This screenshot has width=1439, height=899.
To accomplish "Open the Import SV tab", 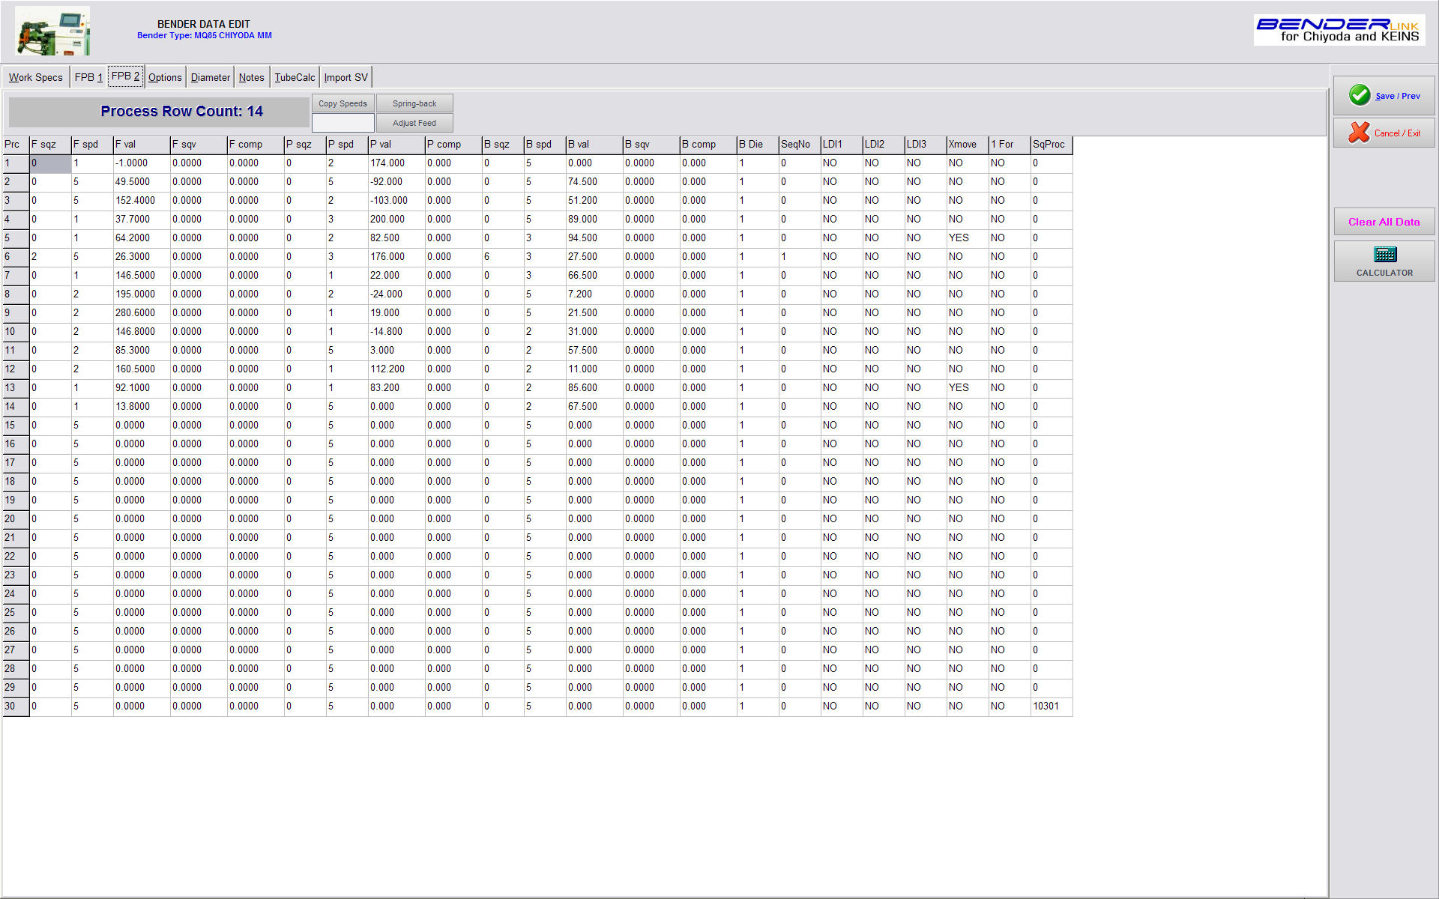I will [x=346, y=77].
